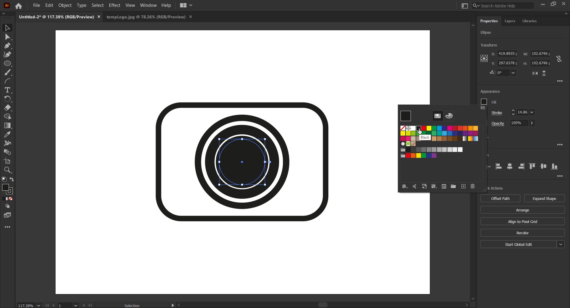Open stroke weight dropdown
The height and width of the screenshot is (308, 570).
[532, 112]
